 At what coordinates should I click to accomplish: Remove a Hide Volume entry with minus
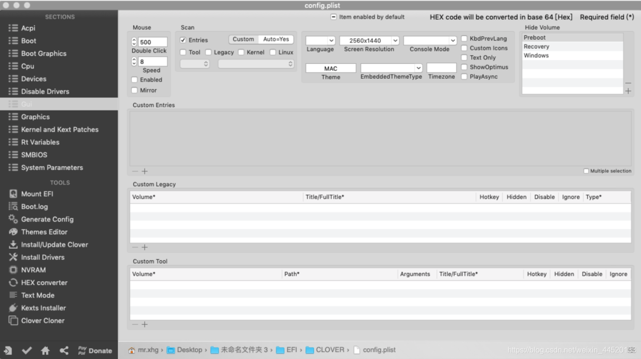click(628, 84)
